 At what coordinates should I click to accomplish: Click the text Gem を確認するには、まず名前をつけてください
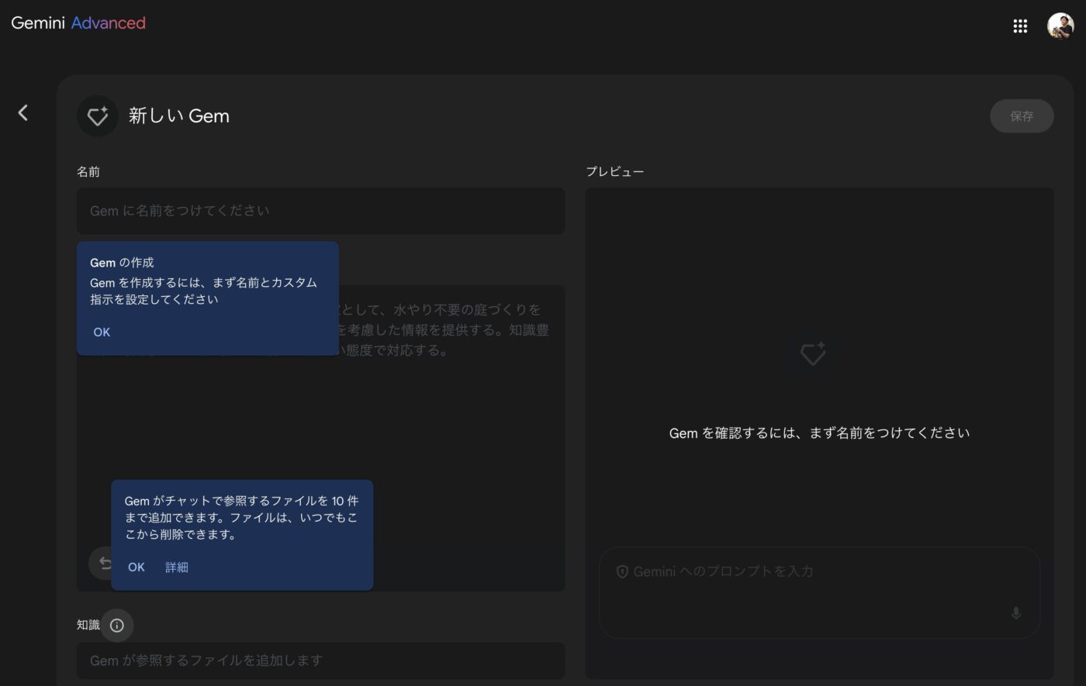point(819,433)
